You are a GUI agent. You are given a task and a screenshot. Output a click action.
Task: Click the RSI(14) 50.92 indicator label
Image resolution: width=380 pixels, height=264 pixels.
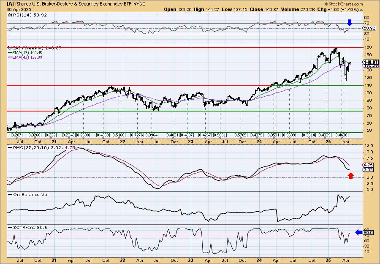click(29, 15)
